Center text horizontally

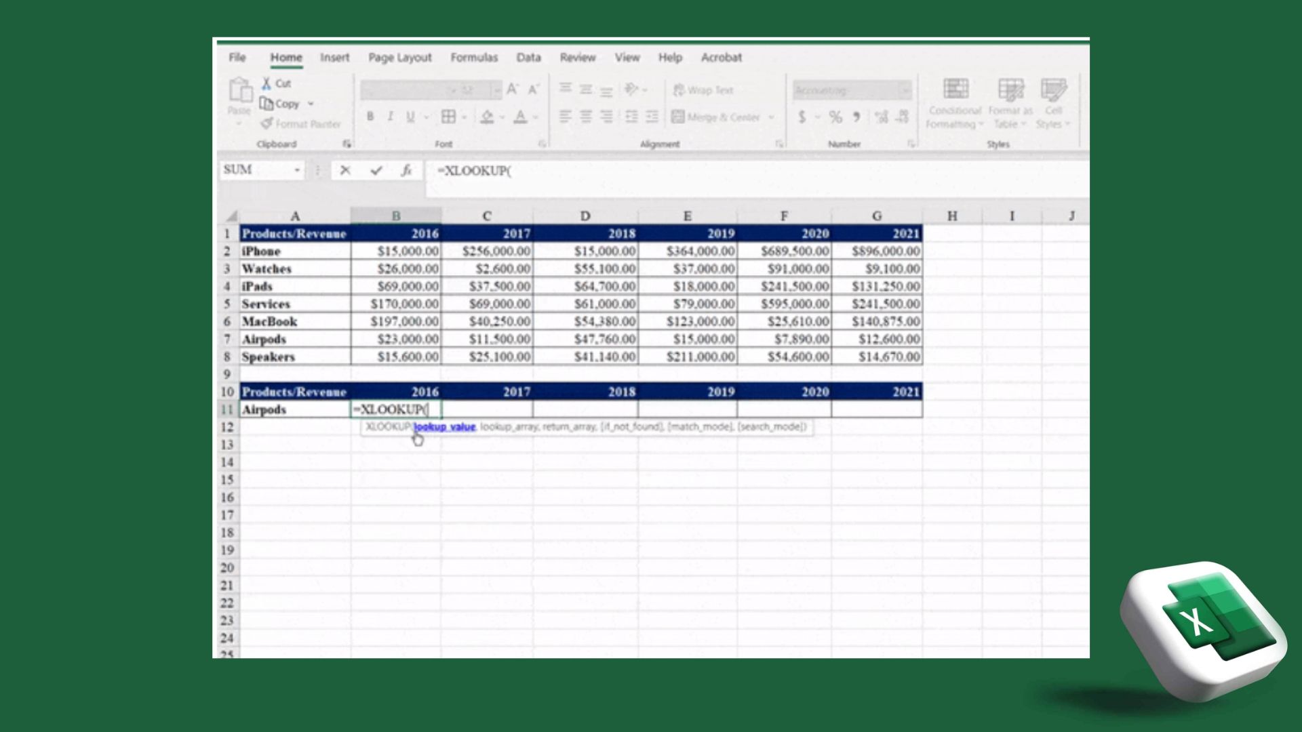586,117
